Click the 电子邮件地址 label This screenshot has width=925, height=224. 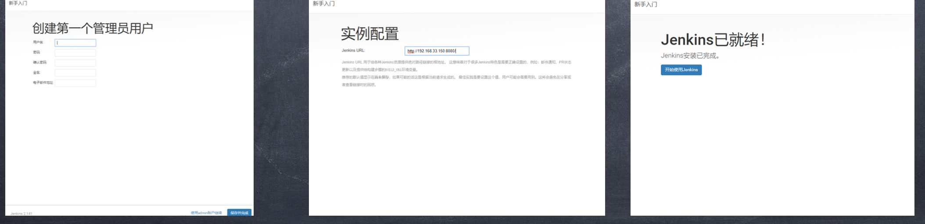coord(43,83)
